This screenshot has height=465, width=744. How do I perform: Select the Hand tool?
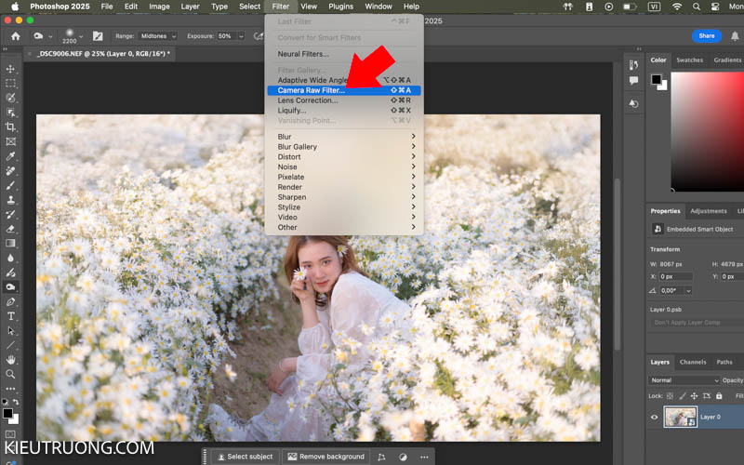coord(10,360)
